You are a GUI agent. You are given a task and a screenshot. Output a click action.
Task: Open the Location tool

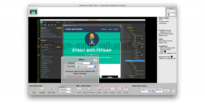[x=126, y=89]
